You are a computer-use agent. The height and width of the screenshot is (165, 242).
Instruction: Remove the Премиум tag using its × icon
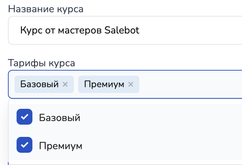click(131, 84)
